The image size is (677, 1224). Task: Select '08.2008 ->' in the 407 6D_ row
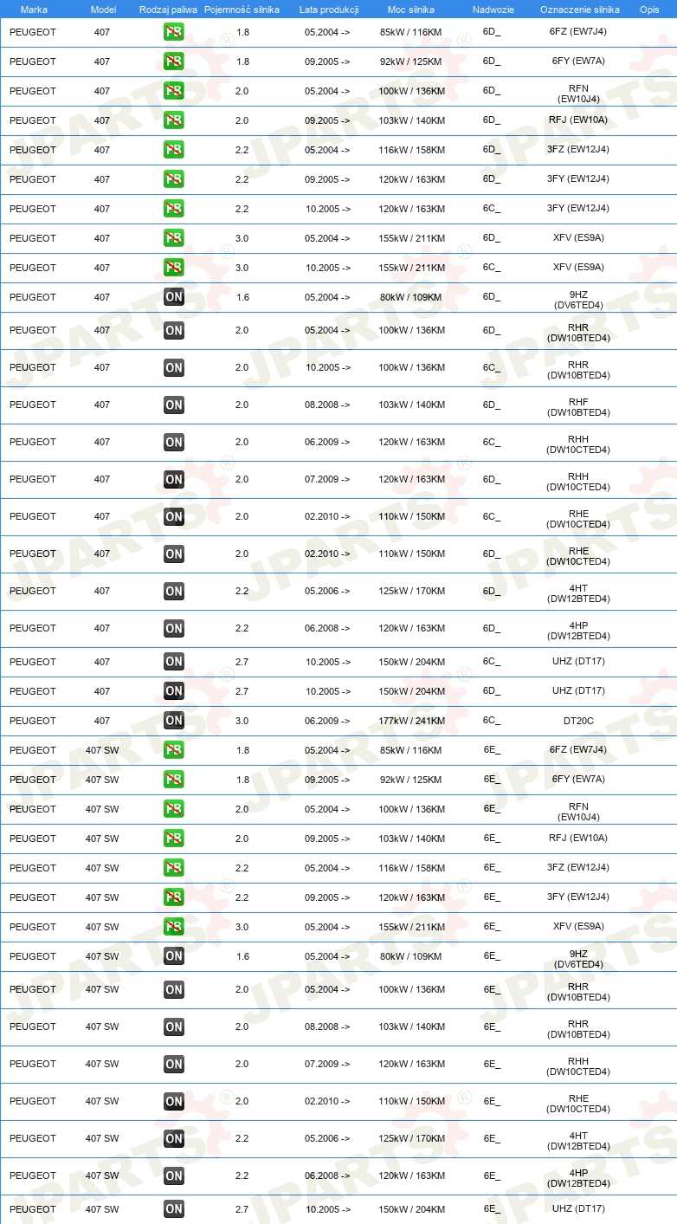pos(327,405)
